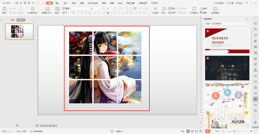Image resolution: width=259 pixels, height=134 pixels.
Task: Click the 新建幻灯片 new slide icon
Action: tap(47, 9)
